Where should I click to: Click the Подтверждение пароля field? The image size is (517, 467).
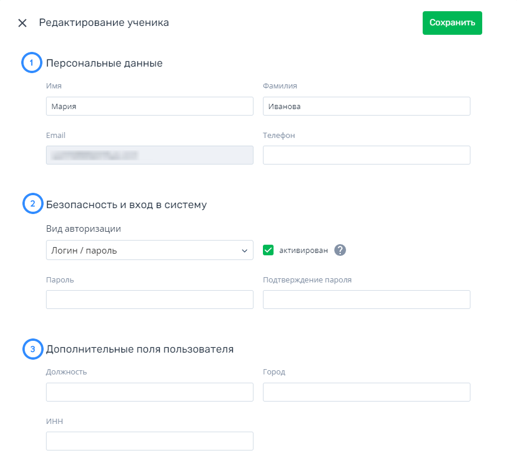pyautogui.click(x=366, y=300)
